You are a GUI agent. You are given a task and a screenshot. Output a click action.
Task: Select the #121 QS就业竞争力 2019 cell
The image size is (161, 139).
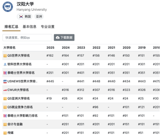141,107
